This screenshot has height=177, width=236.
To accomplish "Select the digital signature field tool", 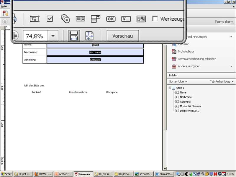I will 126,19.
